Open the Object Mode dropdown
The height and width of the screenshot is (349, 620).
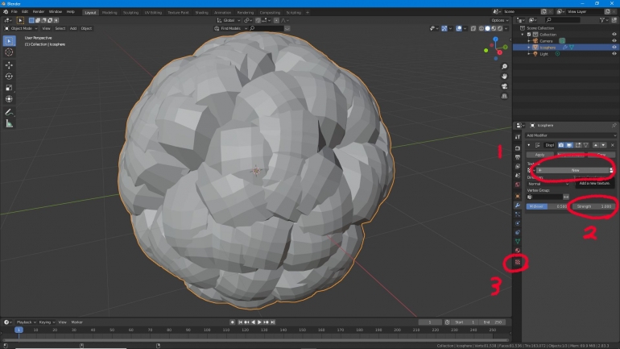point(21,28)
